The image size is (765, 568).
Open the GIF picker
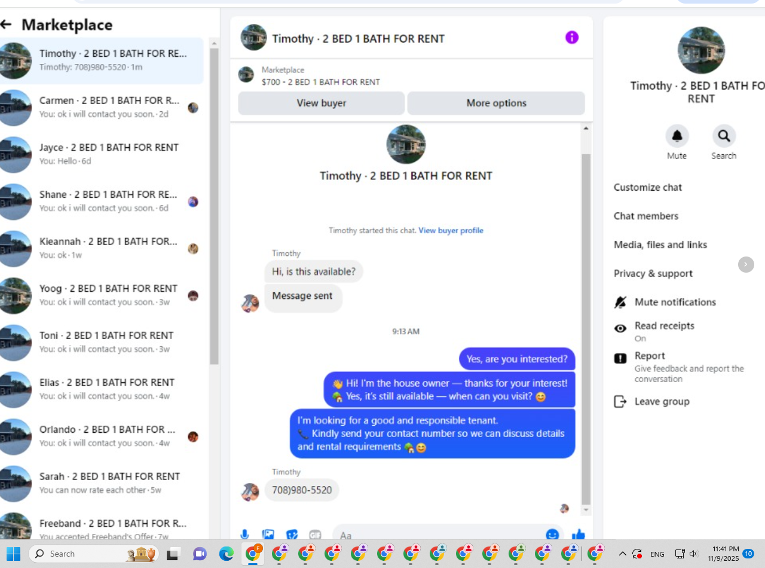[x=315, y=535]
